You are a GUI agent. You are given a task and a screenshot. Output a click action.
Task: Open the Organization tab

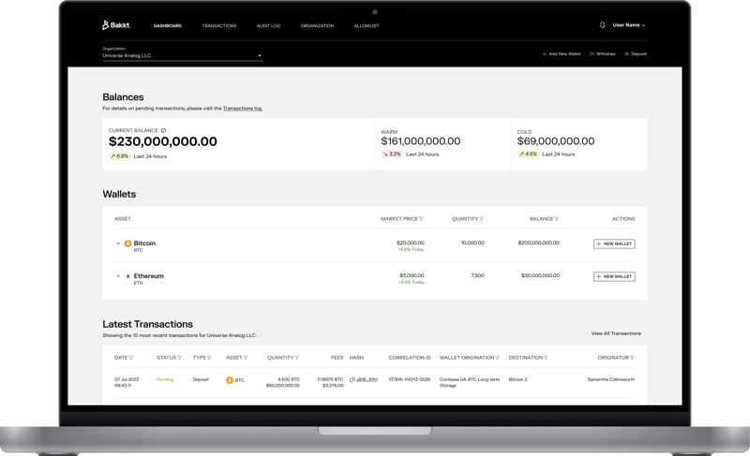317,26
